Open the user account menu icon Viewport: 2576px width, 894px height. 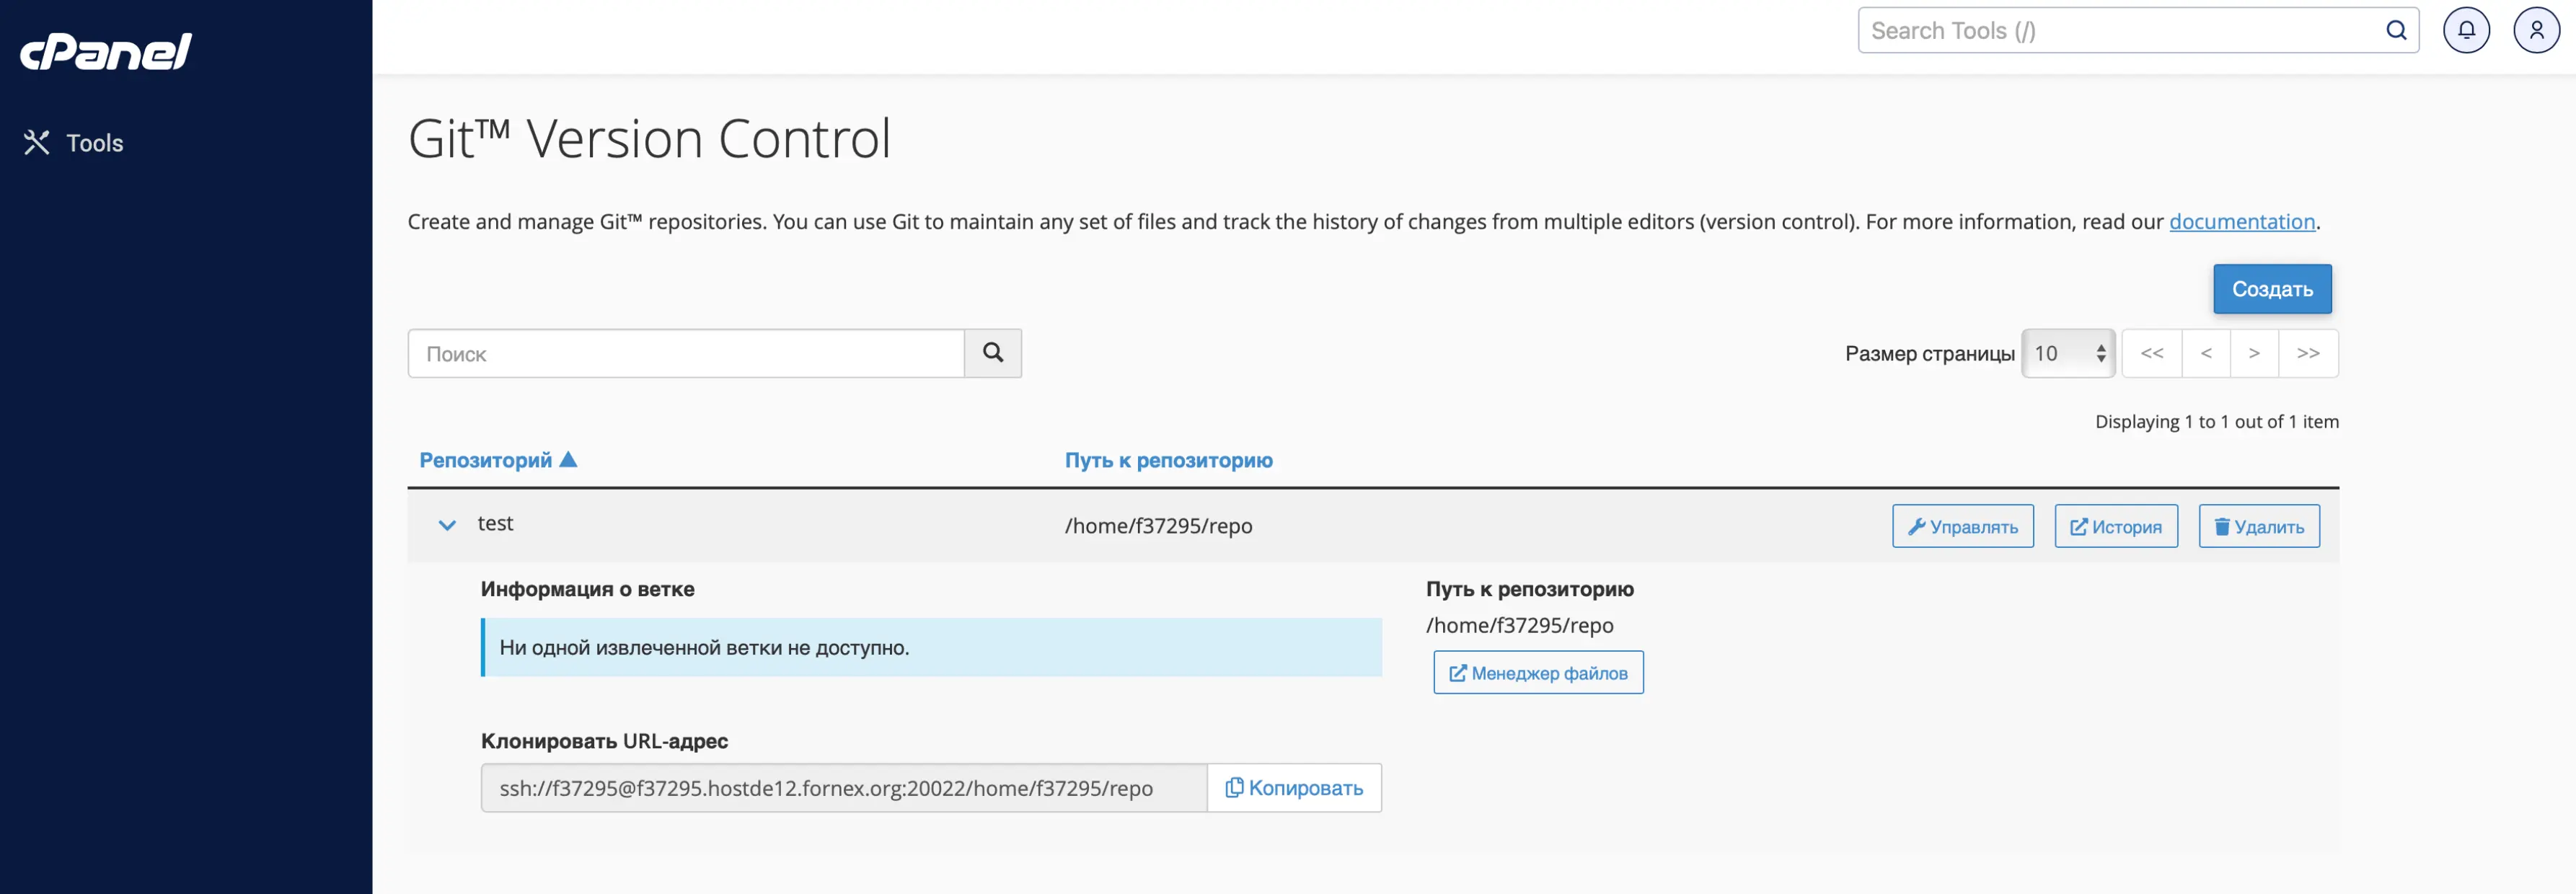pos(2535,30)
